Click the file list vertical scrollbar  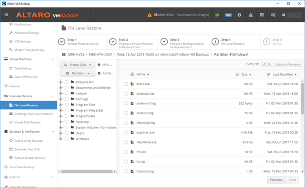coord(302,99)
